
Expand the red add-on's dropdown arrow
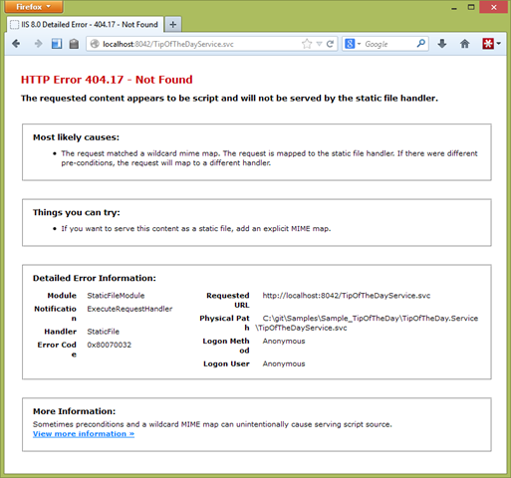[x=498, y=44]
